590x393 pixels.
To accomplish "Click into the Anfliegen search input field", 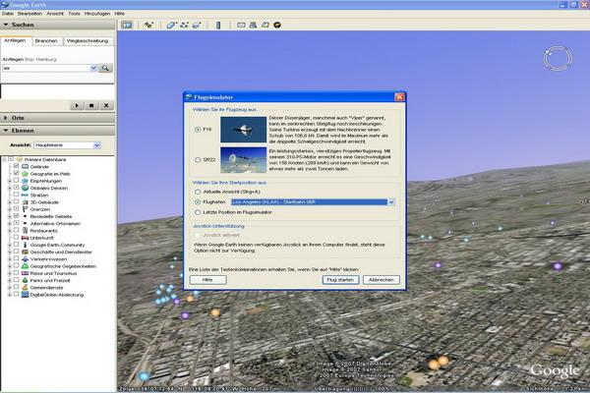I will pos(46,68).
